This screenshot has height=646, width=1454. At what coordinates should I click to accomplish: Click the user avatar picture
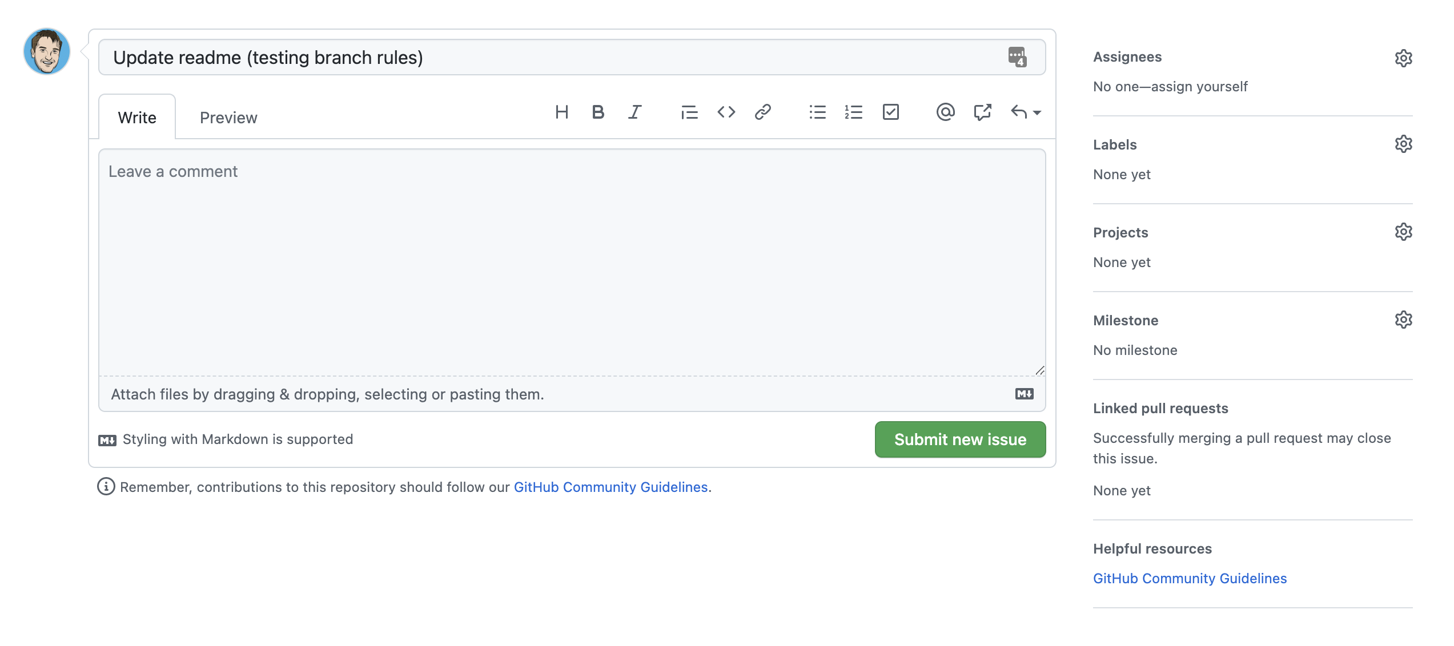pyautogui.click(x=47, y=51)
